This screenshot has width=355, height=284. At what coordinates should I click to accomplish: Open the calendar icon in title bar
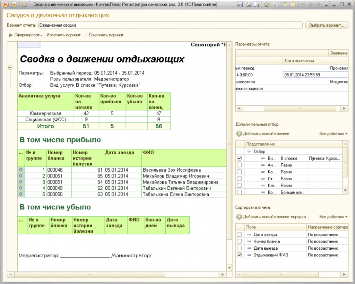coord(293,5)
